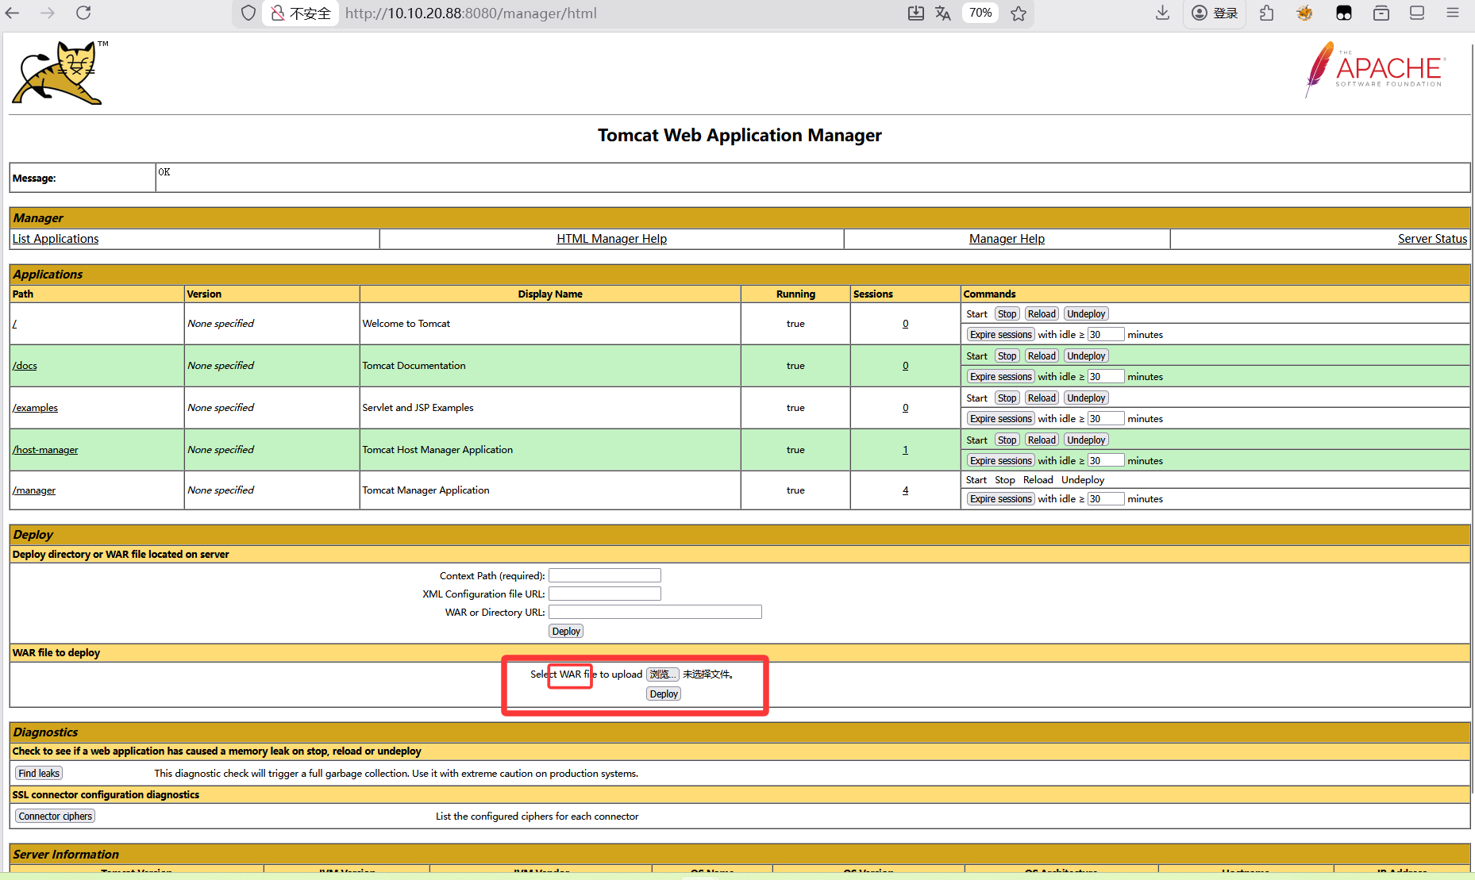Open the downloads arrow icon
Viewport: 1475px width, 880px height.
coord(1162,13)
